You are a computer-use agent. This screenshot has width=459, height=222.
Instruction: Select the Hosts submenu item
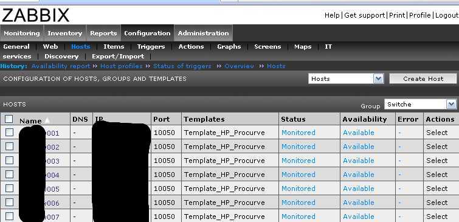point(80,47)
